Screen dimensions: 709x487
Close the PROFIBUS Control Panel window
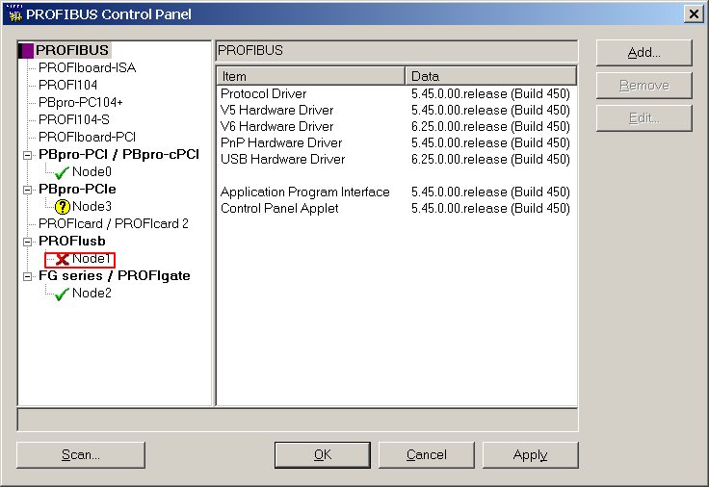click(694, 14)
